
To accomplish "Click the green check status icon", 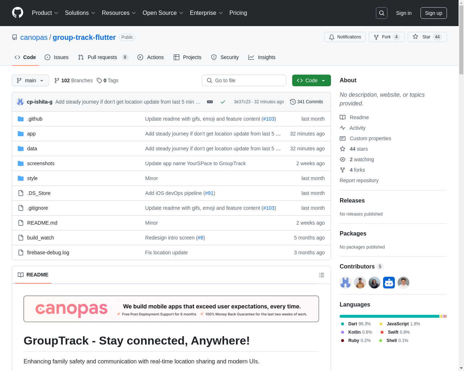I will pos(223,102).
